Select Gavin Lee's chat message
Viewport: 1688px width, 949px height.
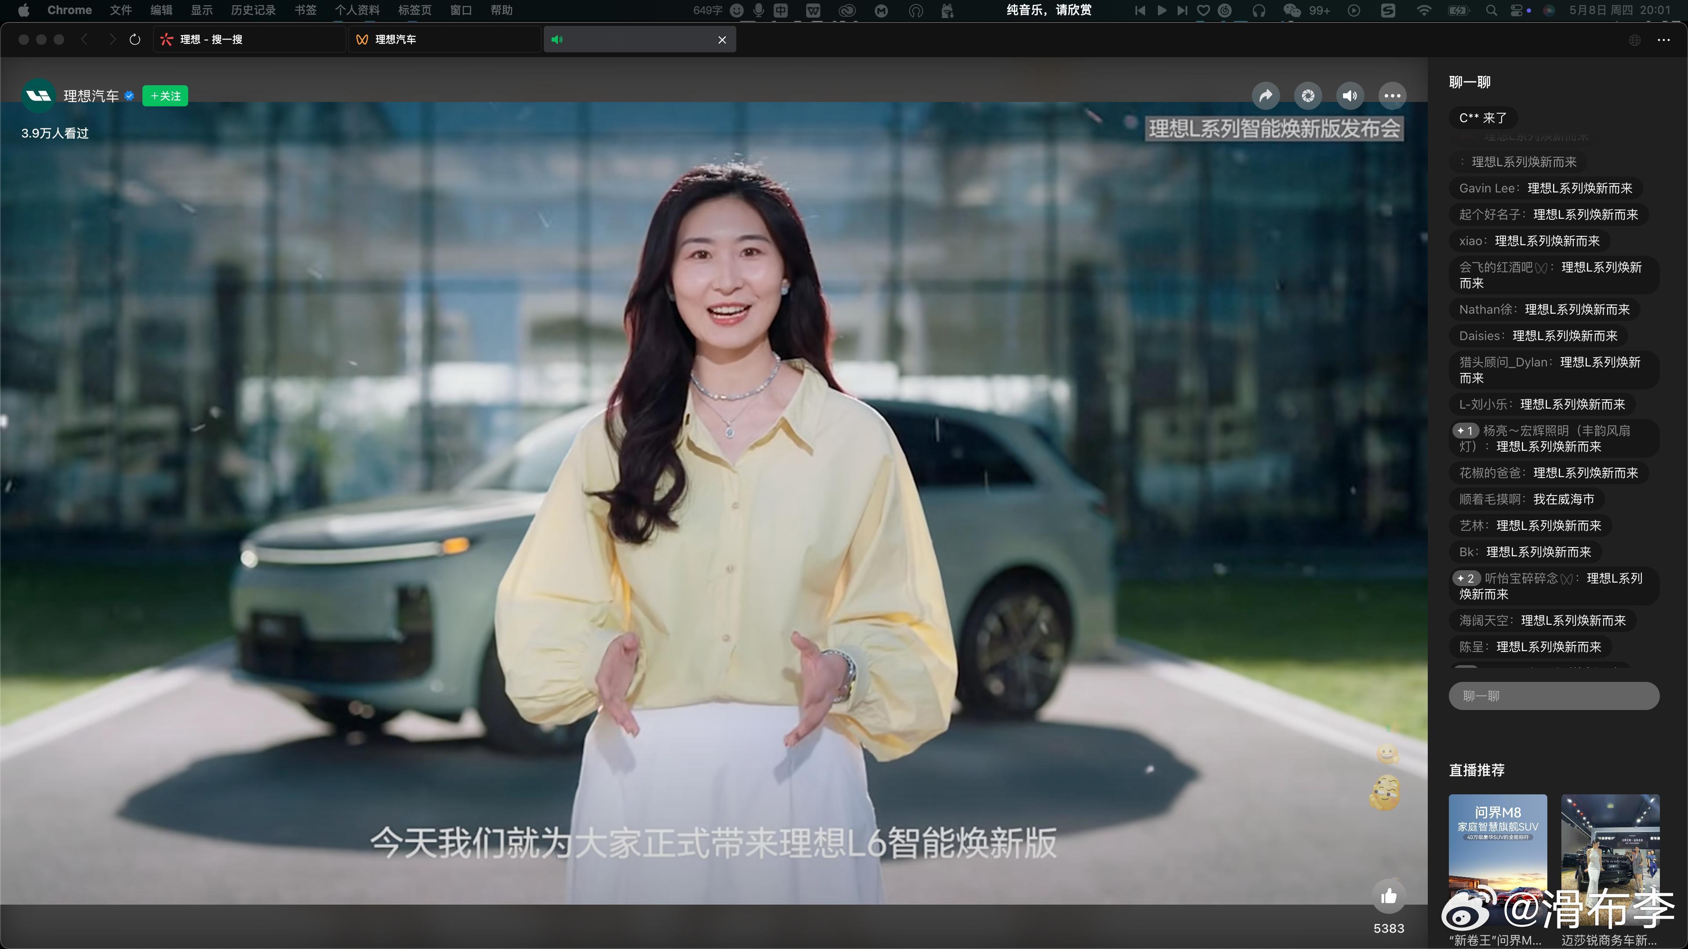1545,188
